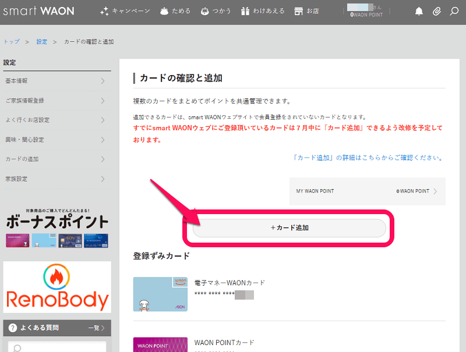This screenshot has height=352, width=466.
Task: Open よくある質問 一覧 link
Action: [97, 328]
